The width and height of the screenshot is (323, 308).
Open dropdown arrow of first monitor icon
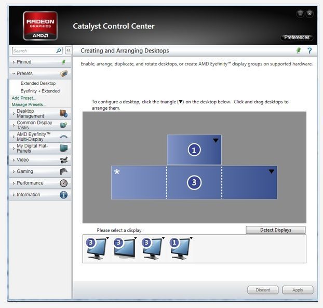point(107,238)
